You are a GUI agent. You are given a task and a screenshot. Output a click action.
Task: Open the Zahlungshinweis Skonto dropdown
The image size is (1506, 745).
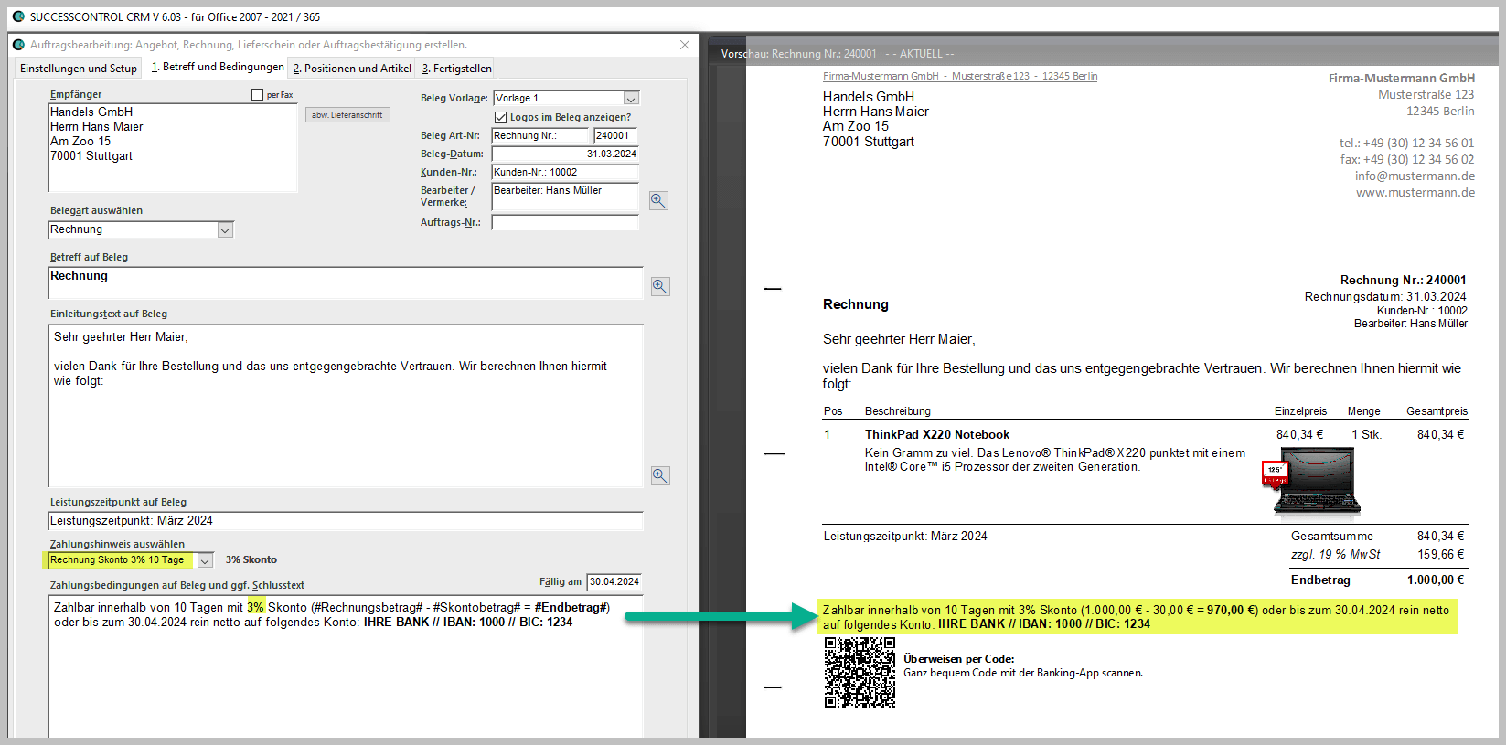pyautogui.click(x=206, y=560)
